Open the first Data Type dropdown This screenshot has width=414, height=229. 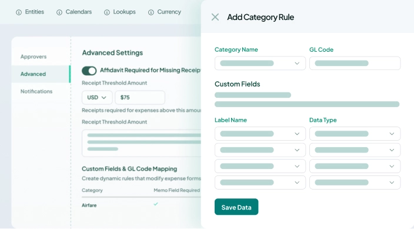355,134
